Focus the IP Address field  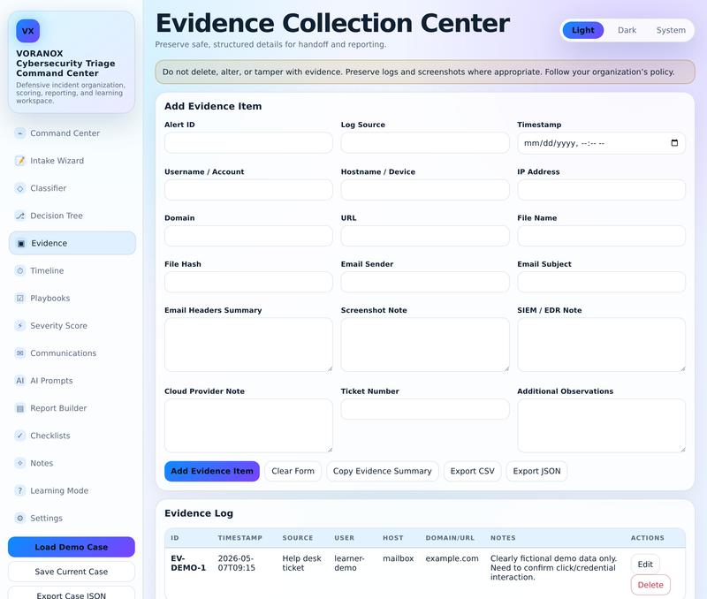tap(602, 190)
